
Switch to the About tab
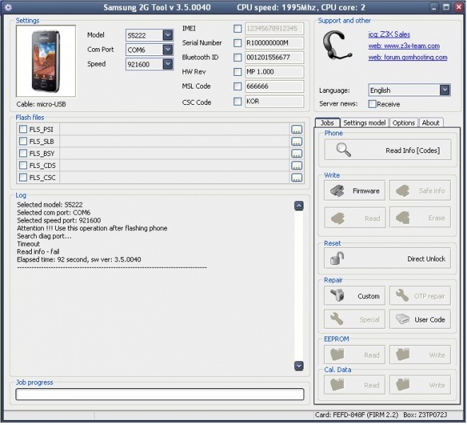(x=431, y=123)
